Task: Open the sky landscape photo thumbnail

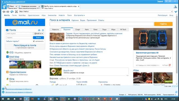Action: 13,65
